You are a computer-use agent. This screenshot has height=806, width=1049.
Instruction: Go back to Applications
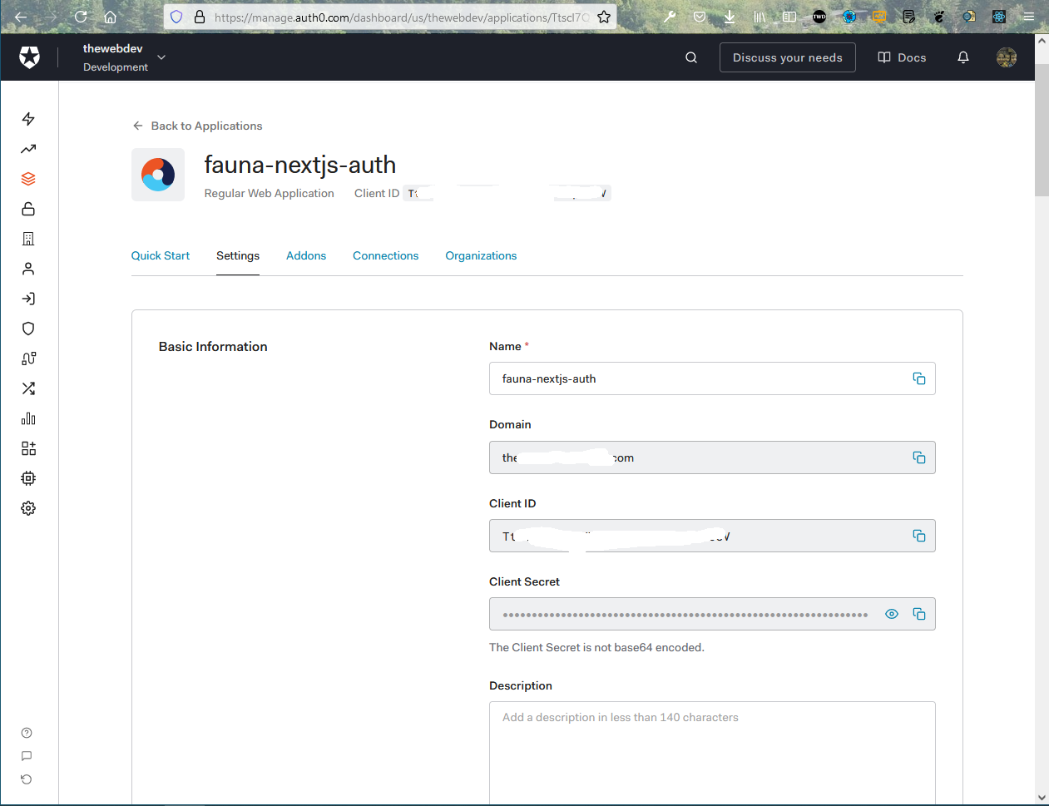pos(197,126)
